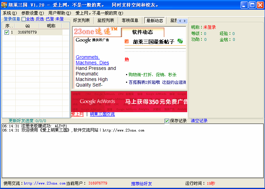Click 清空记录 to clear the log

tap(199, 121)
